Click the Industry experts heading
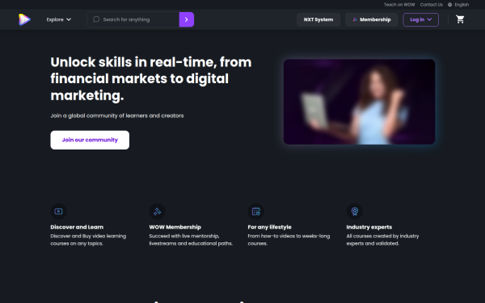The image size is (485, 303). 369,227
